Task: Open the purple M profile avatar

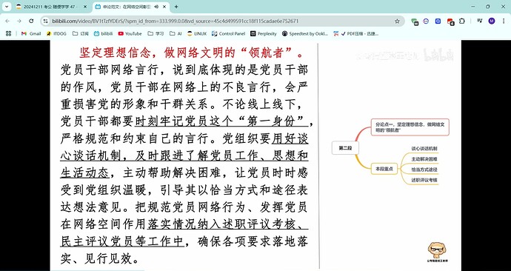Action: pos(492,21)
